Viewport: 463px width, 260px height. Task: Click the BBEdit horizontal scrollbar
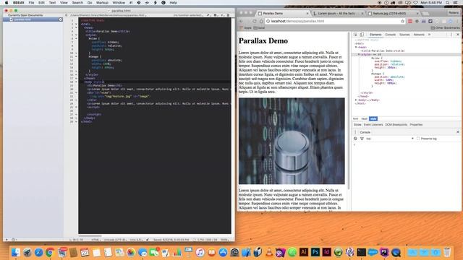[x=90, y=236]
